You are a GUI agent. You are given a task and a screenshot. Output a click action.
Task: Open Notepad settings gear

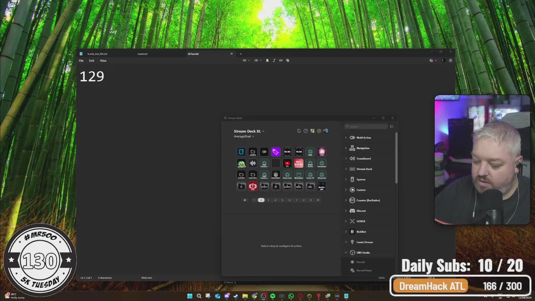[x=451, y=60]
